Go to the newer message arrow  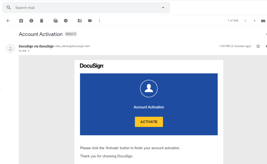245,21
